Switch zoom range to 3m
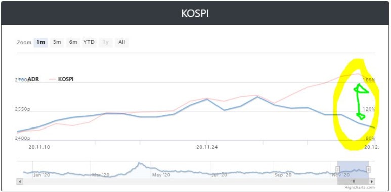Viewport: 391px width, 192px height. coord(57,42)
